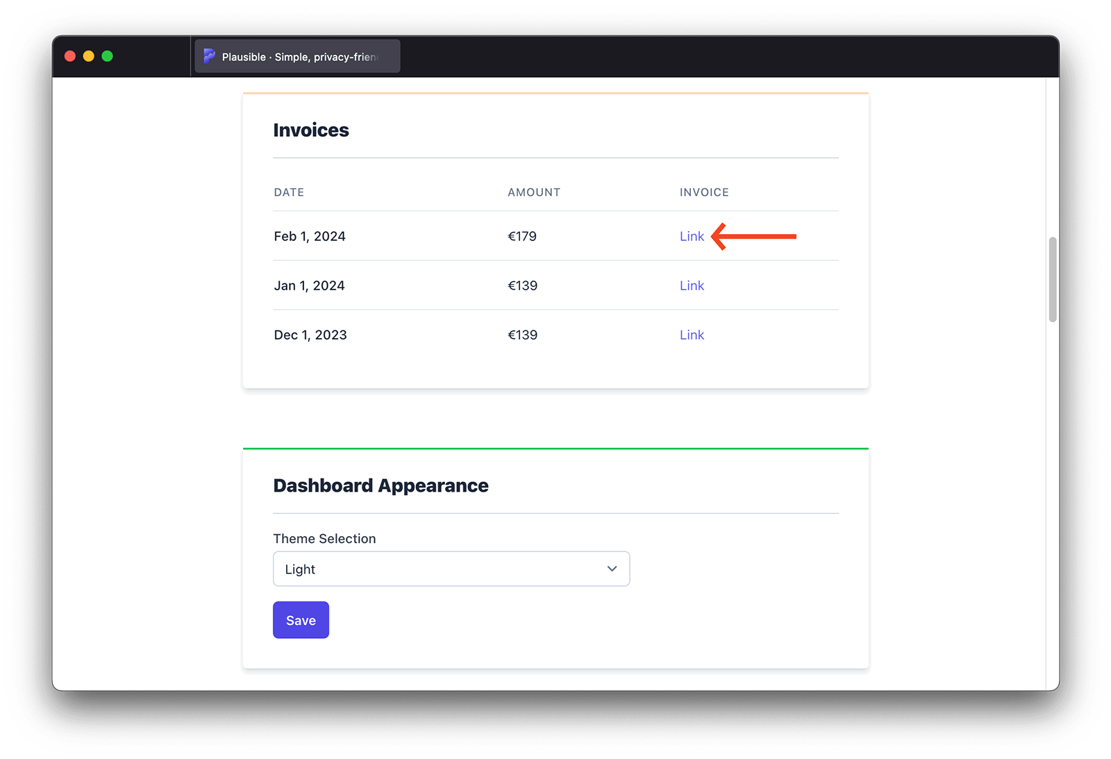The image size is (1111, 759).
Task: Click the AMOUNT column header
Action: click(x=533, y=192)
